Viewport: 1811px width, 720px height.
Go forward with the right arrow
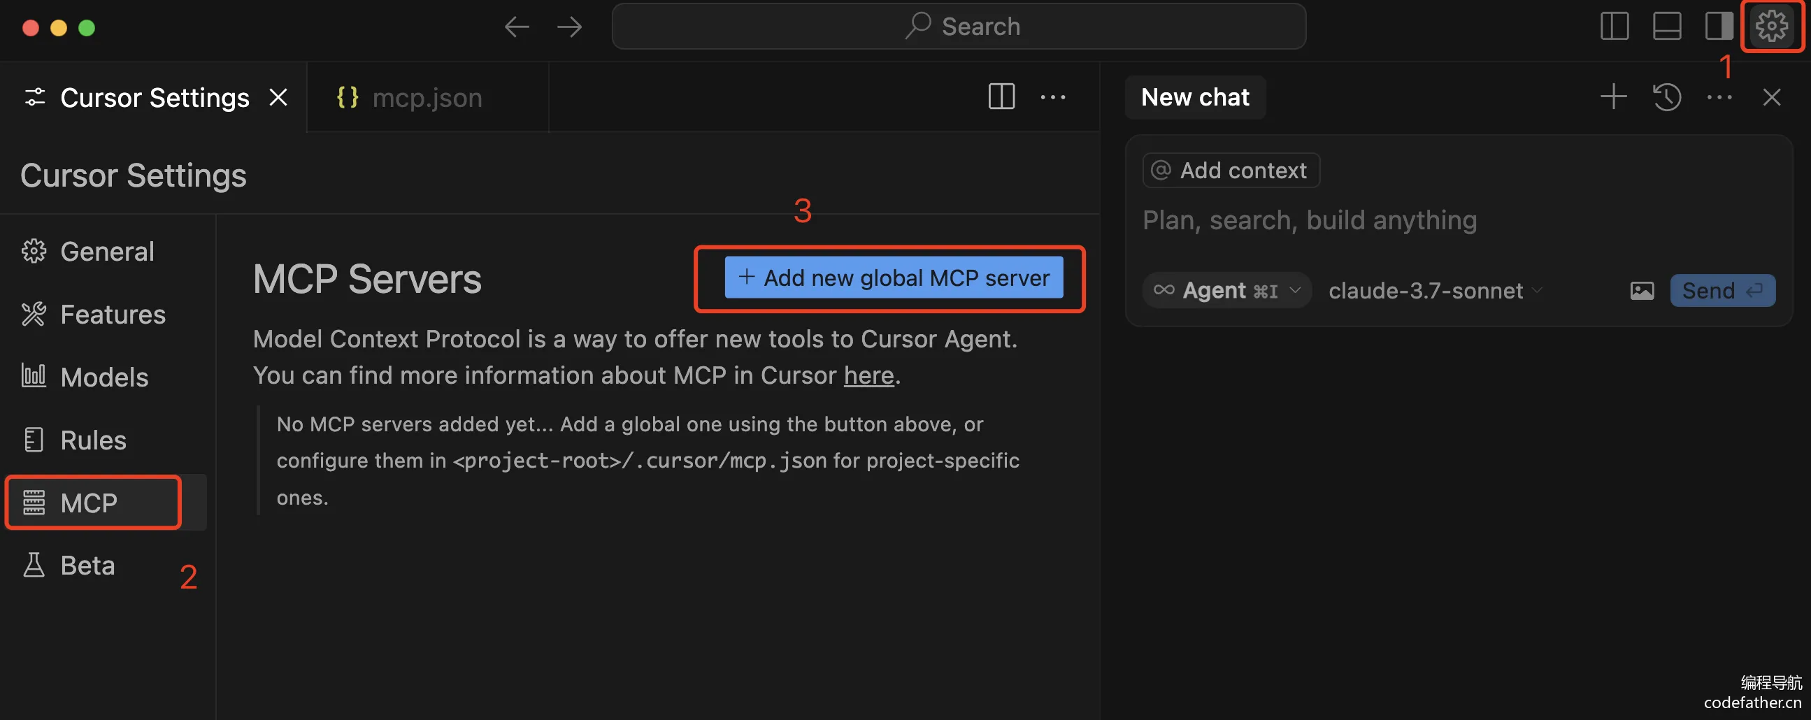[x=569, y=27]
